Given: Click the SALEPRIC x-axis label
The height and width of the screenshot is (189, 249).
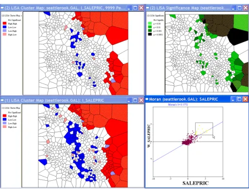Looking at the screenshot, I should (196, 183).
